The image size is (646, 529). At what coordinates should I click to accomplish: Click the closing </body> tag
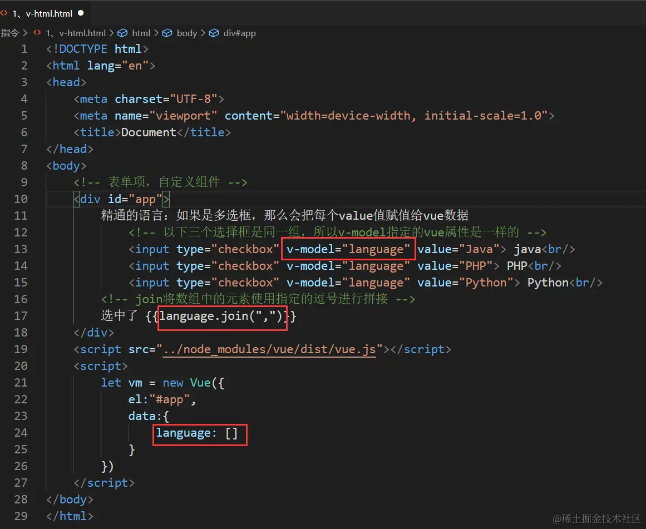(70, 500)
